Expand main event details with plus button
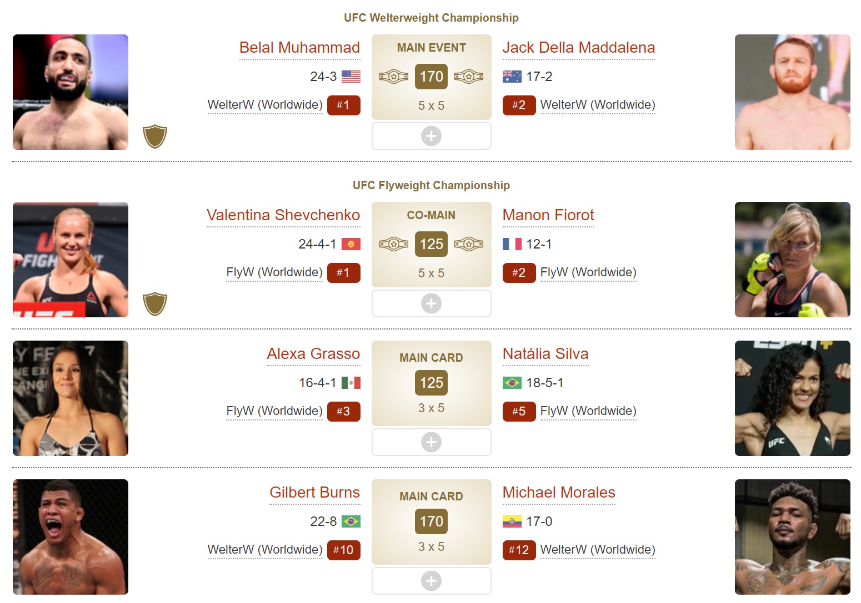861x603 pixels. pos(432,136)
